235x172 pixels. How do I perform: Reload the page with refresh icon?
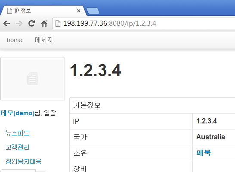pyautogui.click(x=31, y=24)
